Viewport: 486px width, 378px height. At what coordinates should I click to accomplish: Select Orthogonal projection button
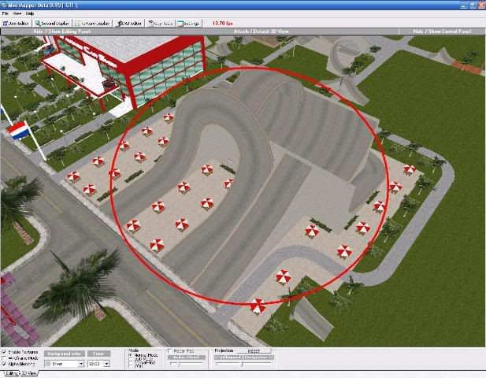[x=228, y=358]
